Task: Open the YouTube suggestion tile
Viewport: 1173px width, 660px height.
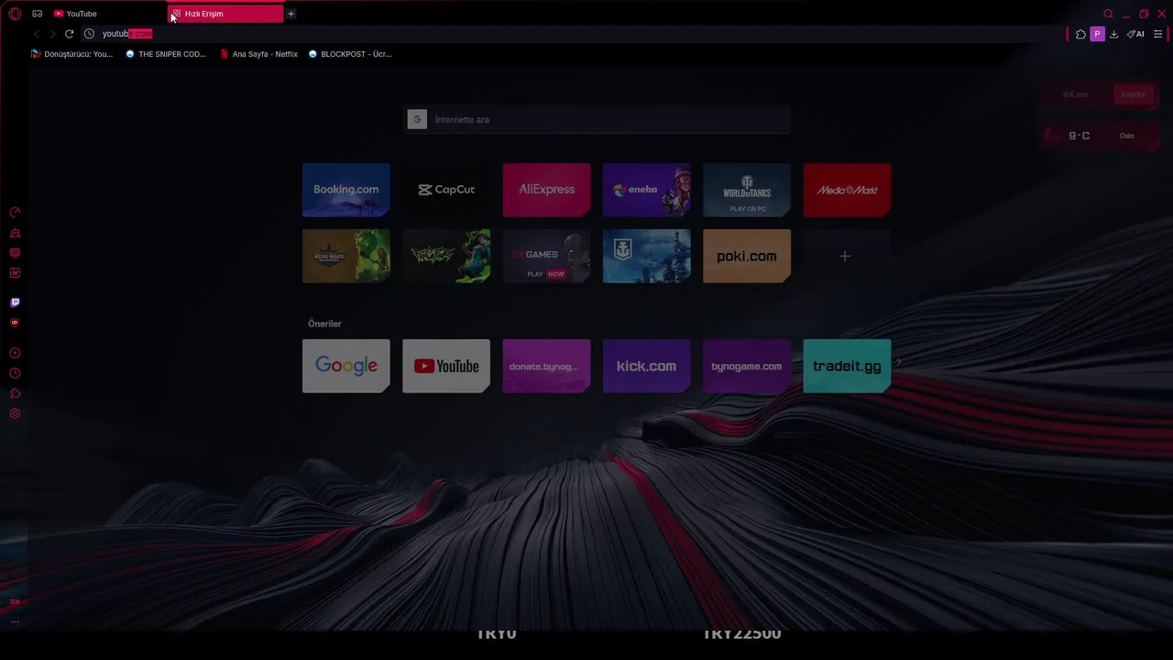Action: 446,366
